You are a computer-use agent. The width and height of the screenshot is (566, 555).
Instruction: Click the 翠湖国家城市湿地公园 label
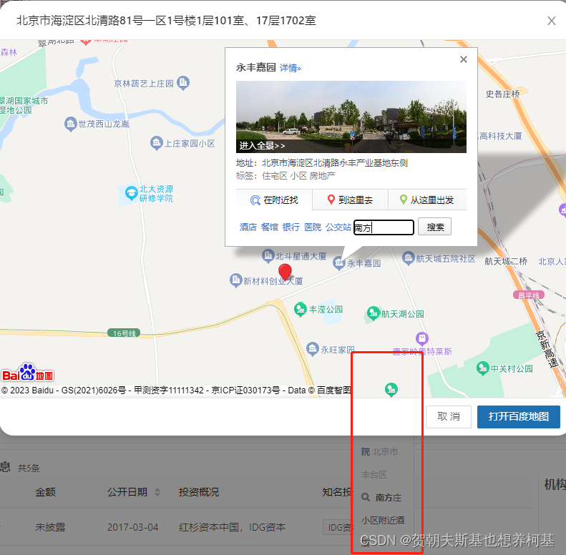pyautogui.click(x=24, y=105)
